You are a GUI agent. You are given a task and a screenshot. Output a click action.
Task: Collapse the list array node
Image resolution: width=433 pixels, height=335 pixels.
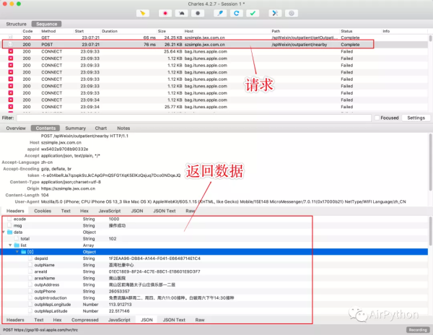[10, 245]
